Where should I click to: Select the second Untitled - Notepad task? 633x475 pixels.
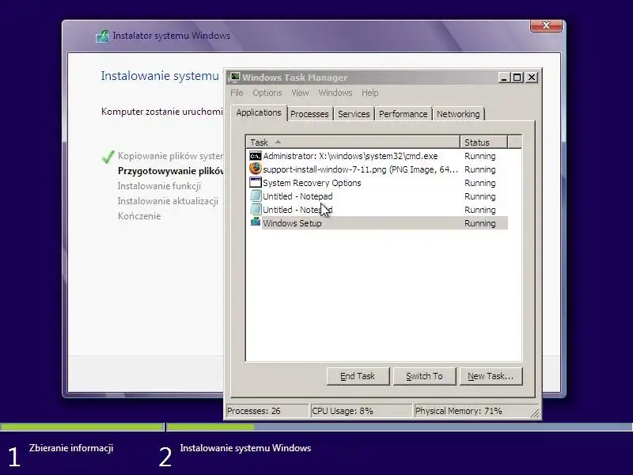point(378,210)
